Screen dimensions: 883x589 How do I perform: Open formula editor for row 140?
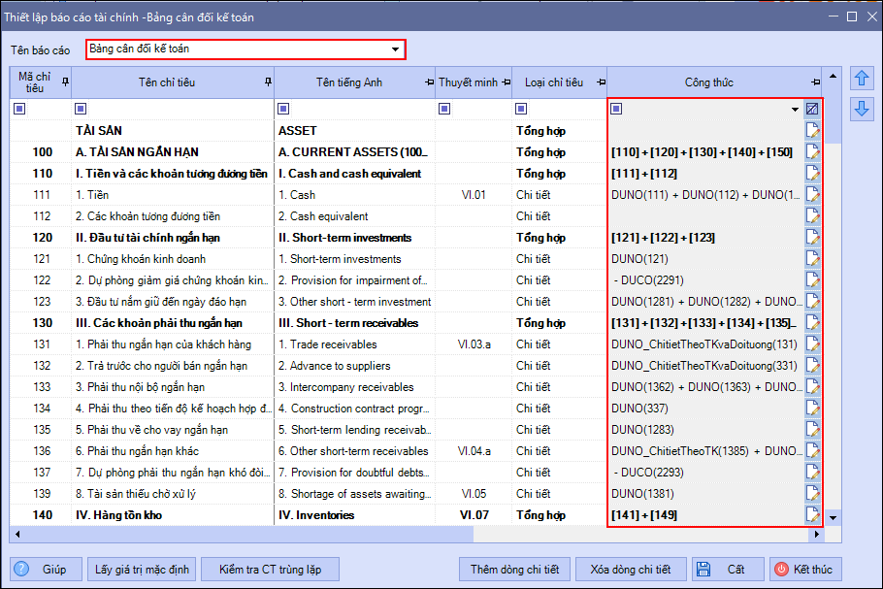click(x=812, y=515)
